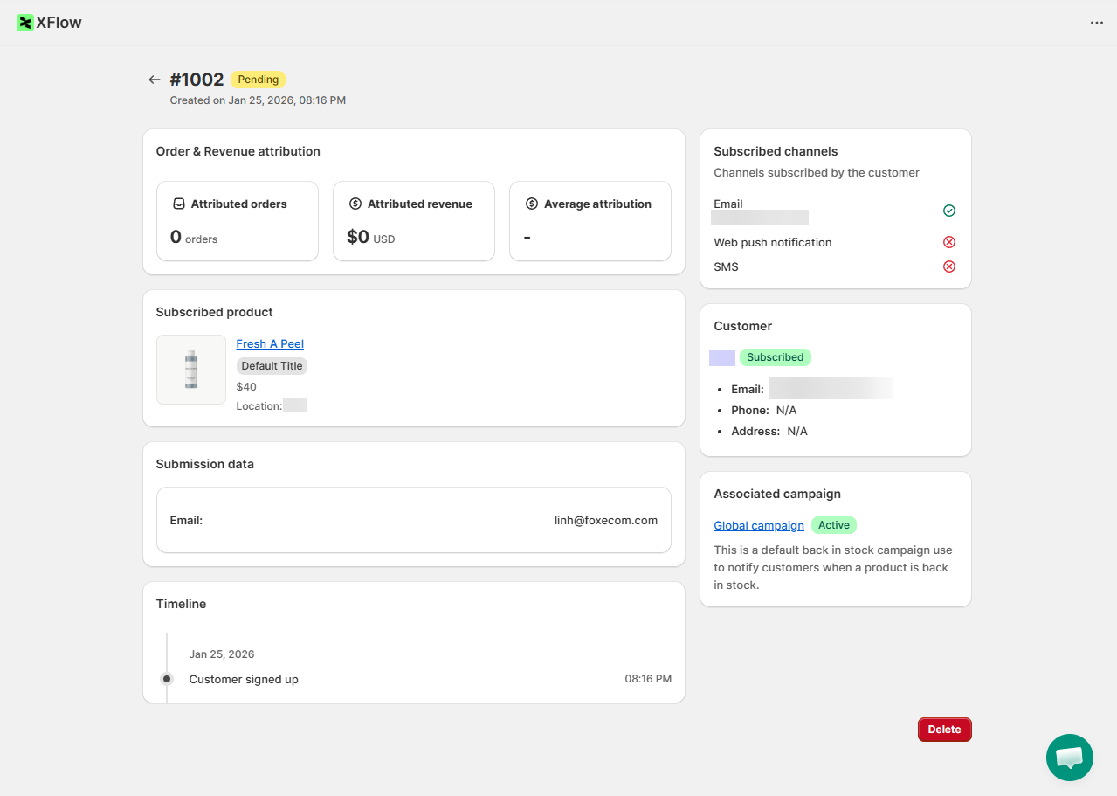
Task: Click the XFlow logo icon
Action: pos(25,23)
